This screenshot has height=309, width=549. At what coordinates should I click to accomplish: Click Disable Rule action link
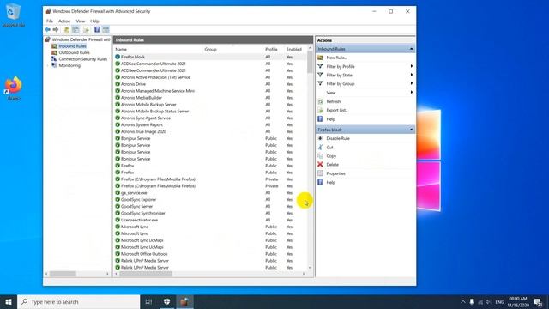338,138
